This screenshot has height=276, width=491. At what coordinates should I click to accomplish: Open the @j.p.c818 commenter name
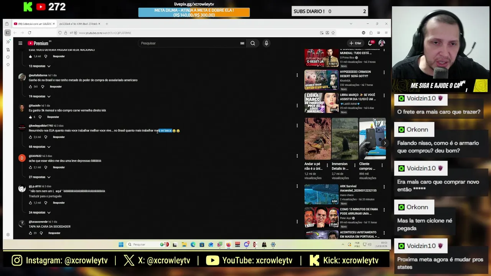(35, 186)
